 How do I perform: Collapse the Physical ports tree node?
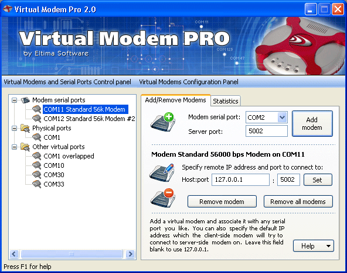(15, 128)
